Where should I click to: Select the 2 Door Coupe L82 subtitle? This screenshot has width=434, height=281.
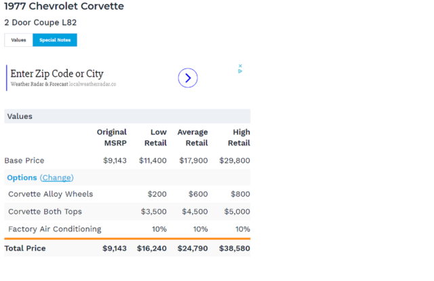(x=40, y=22)
